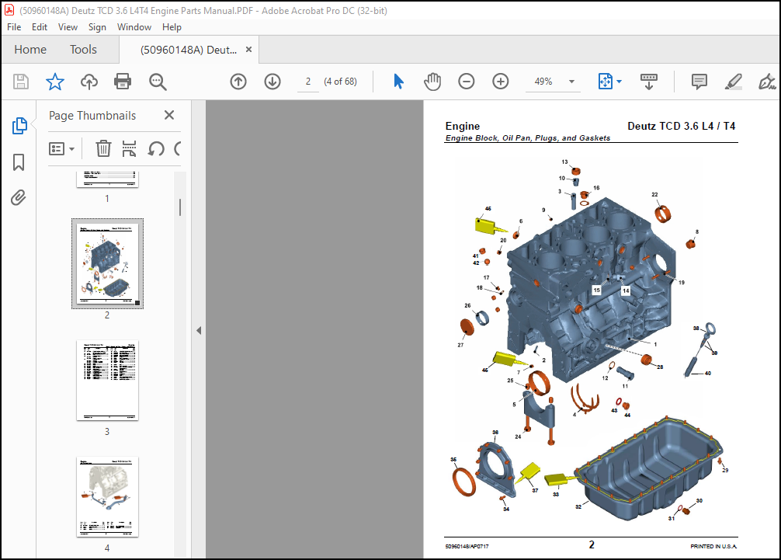This screenshot has height=560, width=781.
Task: Open Page Thumbnails sidebar icon
Action: click(x=19, y=126)
